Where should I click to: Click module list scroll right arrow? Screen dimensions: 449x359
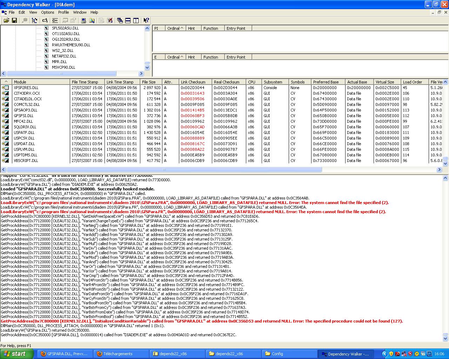tap(439, 169)
